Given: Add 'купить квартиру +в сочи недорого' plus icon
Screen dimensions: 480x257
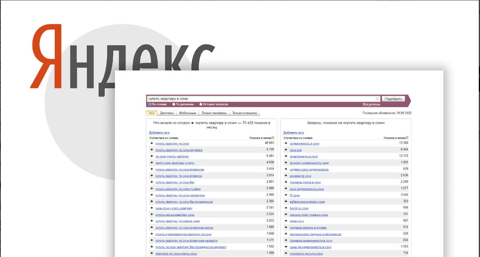Looking at the screenshot, I should click(x=152, y=150).
